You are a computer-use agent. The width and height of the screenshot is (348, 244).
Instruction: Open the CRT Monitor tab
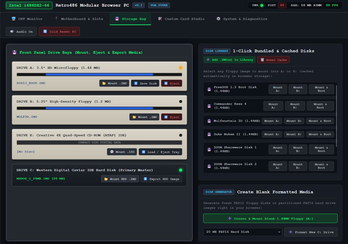pos(27,19)
